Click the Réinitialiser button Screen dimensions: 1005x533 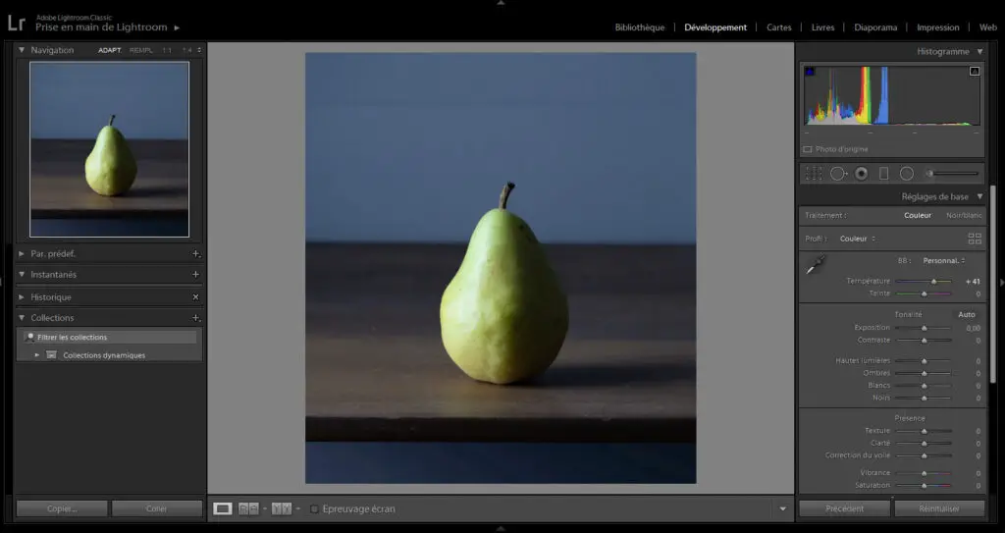coord(938,508)
